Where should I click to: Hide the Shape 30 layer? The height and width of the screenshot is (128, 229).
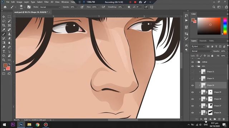pyautogui.click(x=193, y=85)
